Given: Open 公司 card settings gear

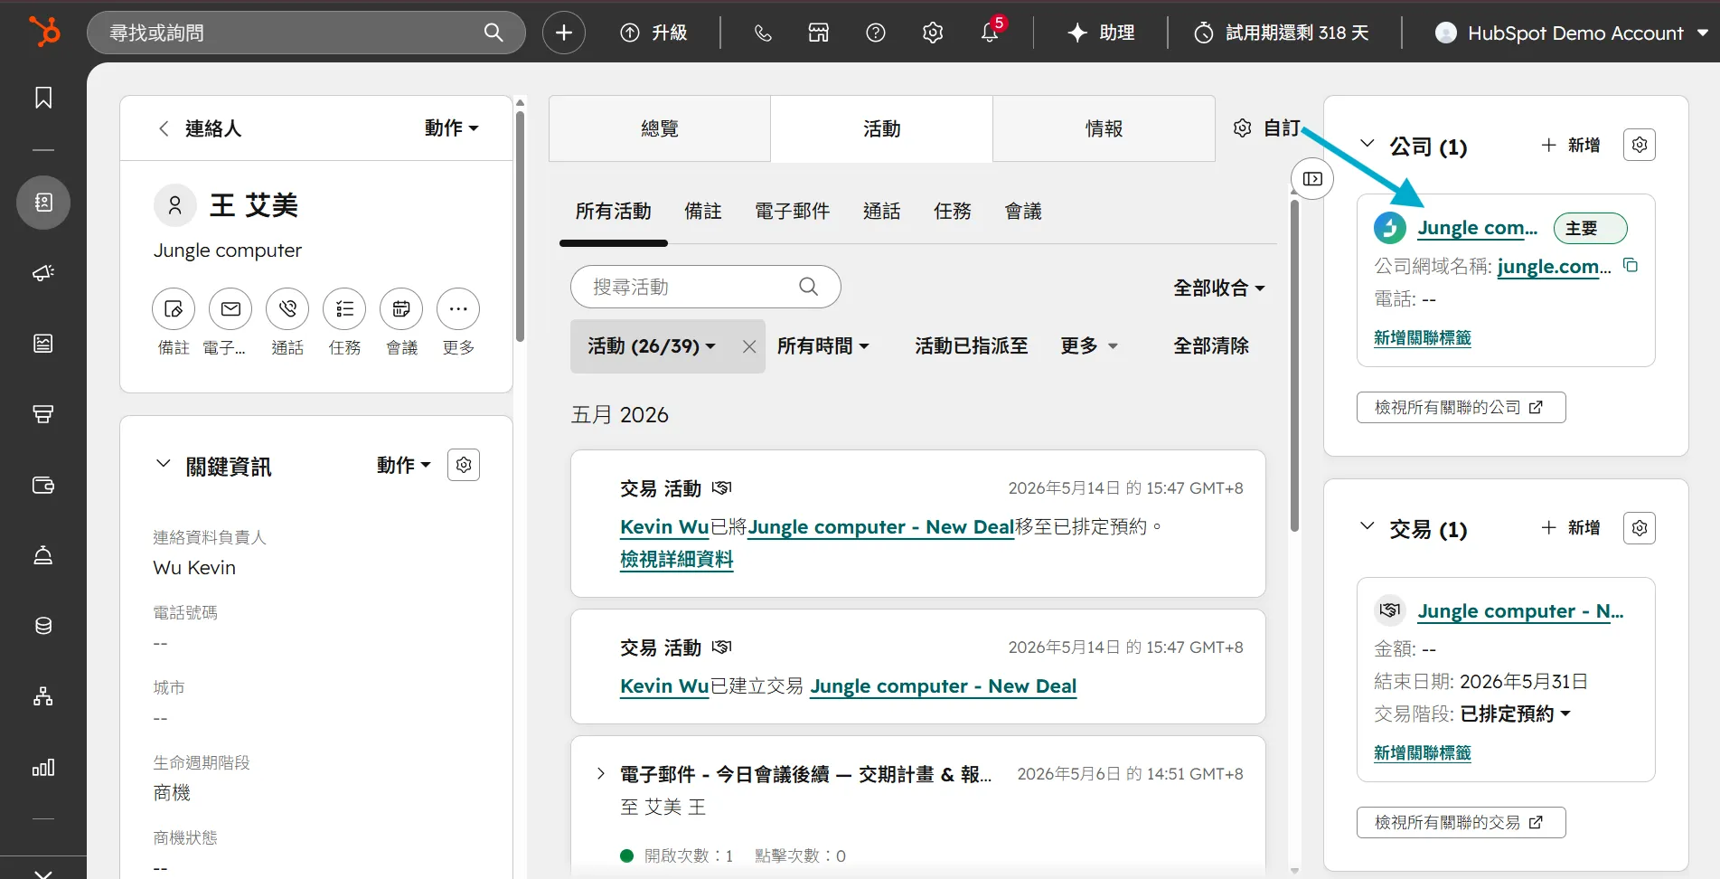Looking at the screenshot, I should pos(1640,145).
